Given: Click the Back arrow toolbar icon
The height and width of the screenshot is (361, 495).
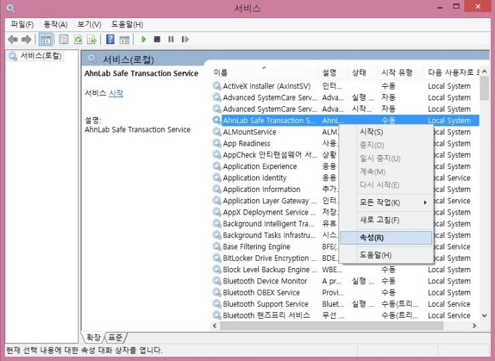Looking at the screenshot, I should 13,39.
